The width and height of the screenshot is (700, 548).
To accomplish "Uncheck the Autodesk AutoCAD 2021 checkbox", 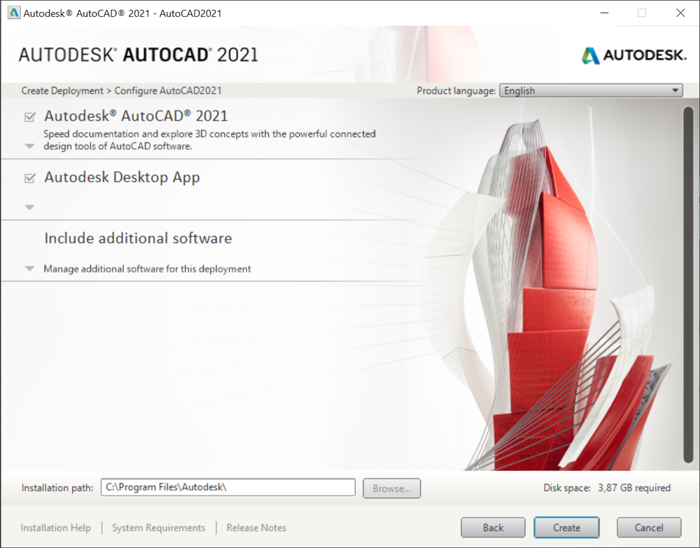I will pos(29,117).
